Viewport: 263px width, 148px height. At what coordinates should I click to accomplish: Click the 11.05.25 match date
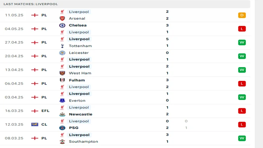[14, 15]
